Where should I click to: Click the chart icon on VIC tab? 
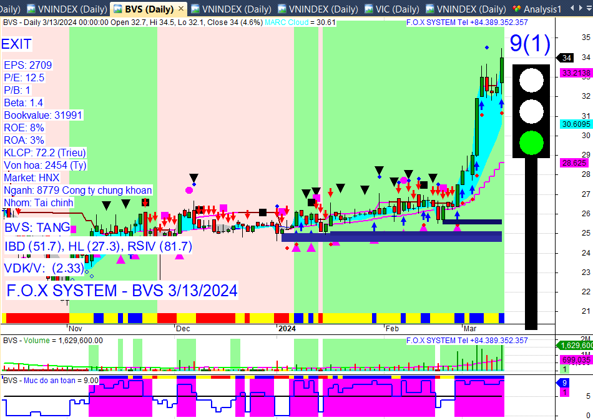point(368,9)
